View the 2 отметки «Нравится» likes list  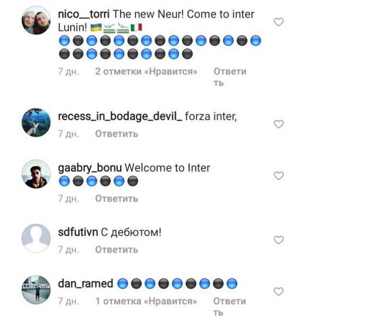click(146, 71)
